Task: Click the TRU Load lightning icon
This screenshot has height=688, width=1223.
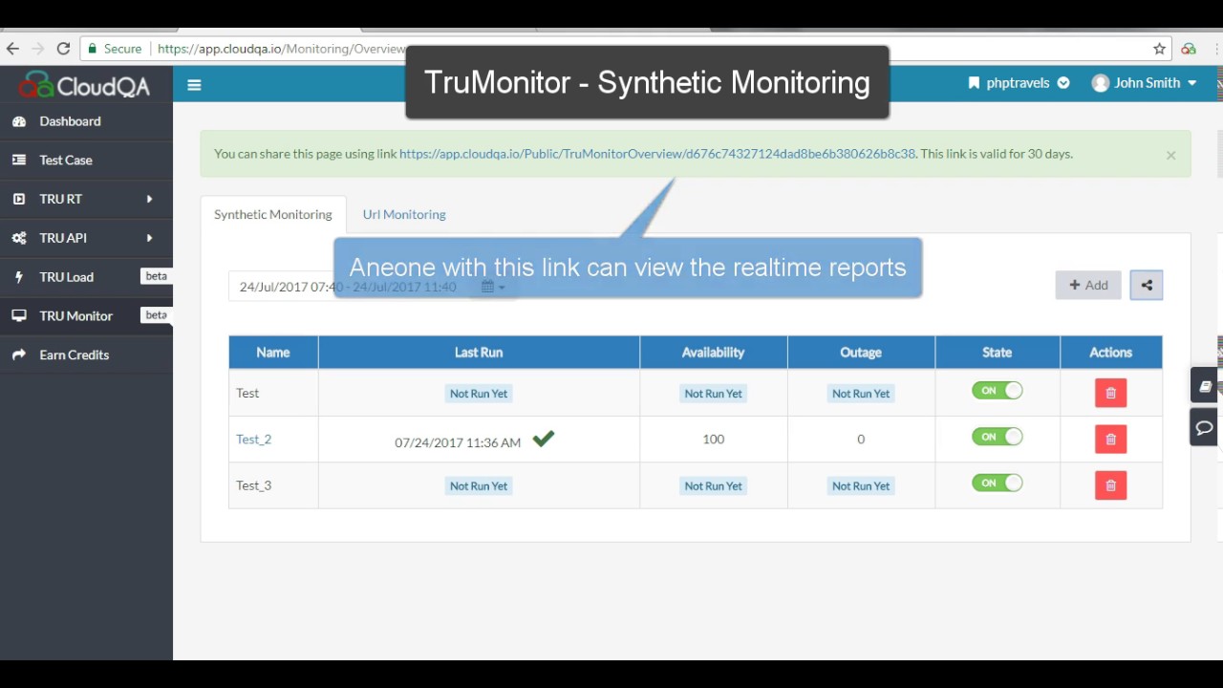Action: (x=19, y=277)
